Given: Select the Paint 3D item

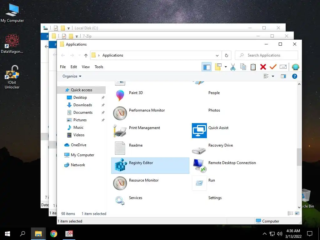Looking at the screenshot, I should pyautogui.click(x=150, y=96).
